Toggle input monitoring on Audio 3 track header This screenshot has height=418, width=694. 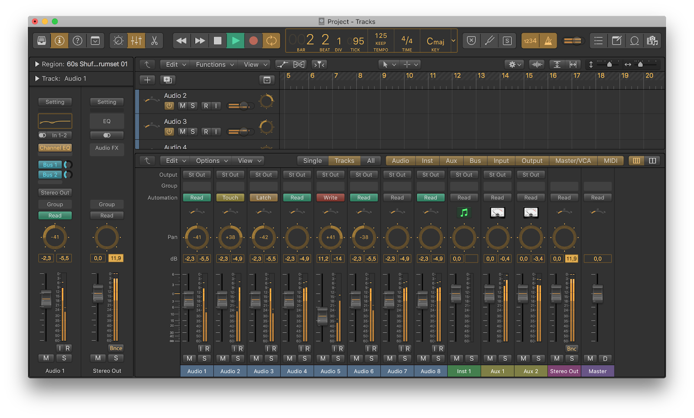point(216,132)
